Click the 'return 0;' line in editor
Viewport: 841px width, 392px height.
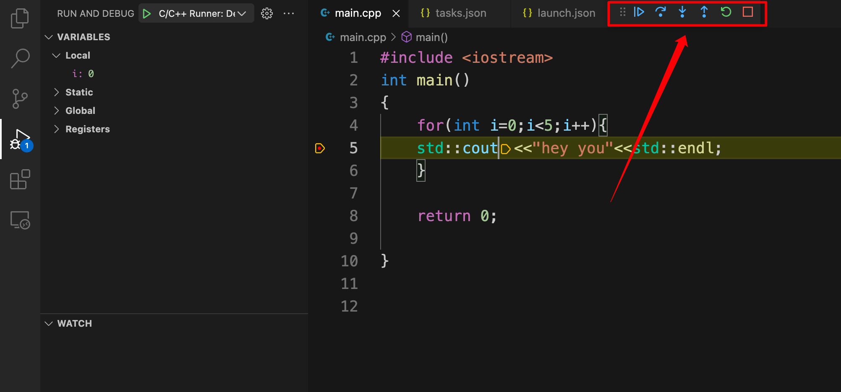457,216
